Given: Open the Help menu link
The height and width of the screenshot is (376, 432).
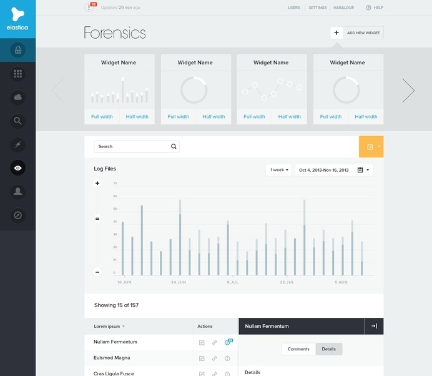Looking at the screenshot, I should [x=378, y=7].
